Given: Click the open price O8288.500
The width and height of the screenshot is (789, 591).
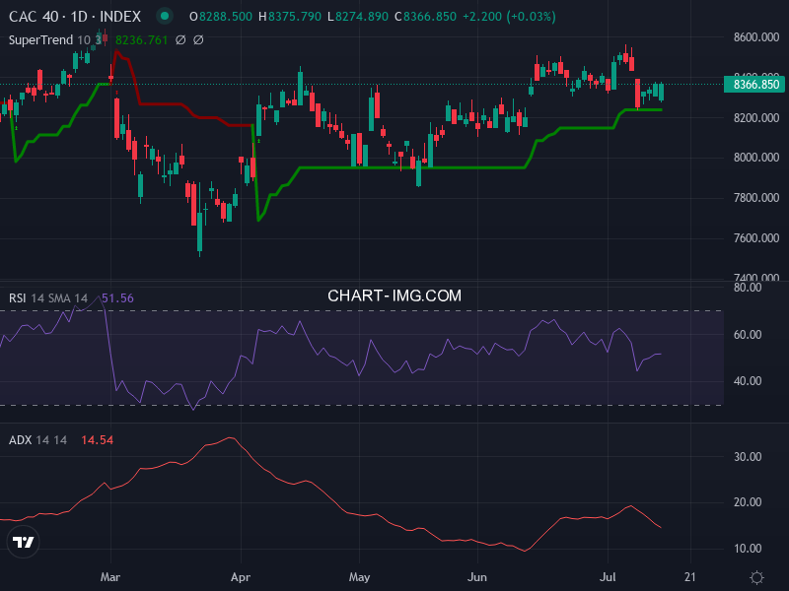Looking at the screenshot, I should pos(221,17).
